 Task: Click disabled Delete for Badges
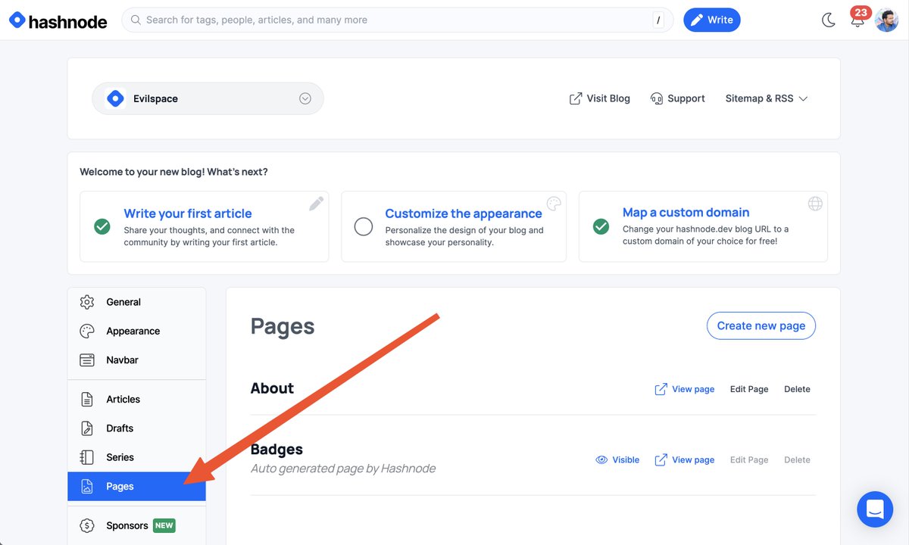coord(797,459)
